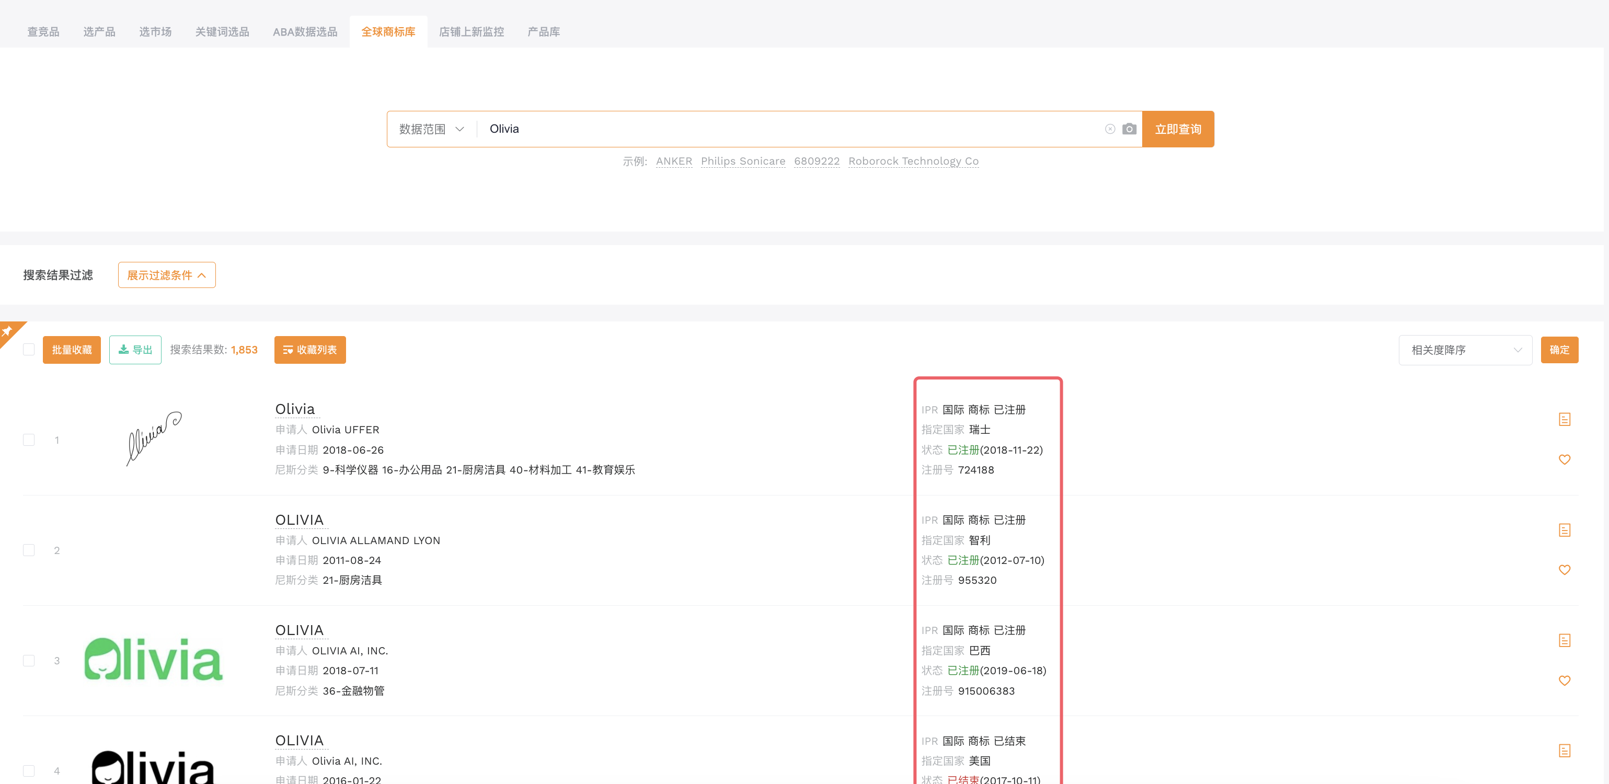Open details document icon for OLIVIA ALLAMAND LYON row

(x=1564, y=530)
